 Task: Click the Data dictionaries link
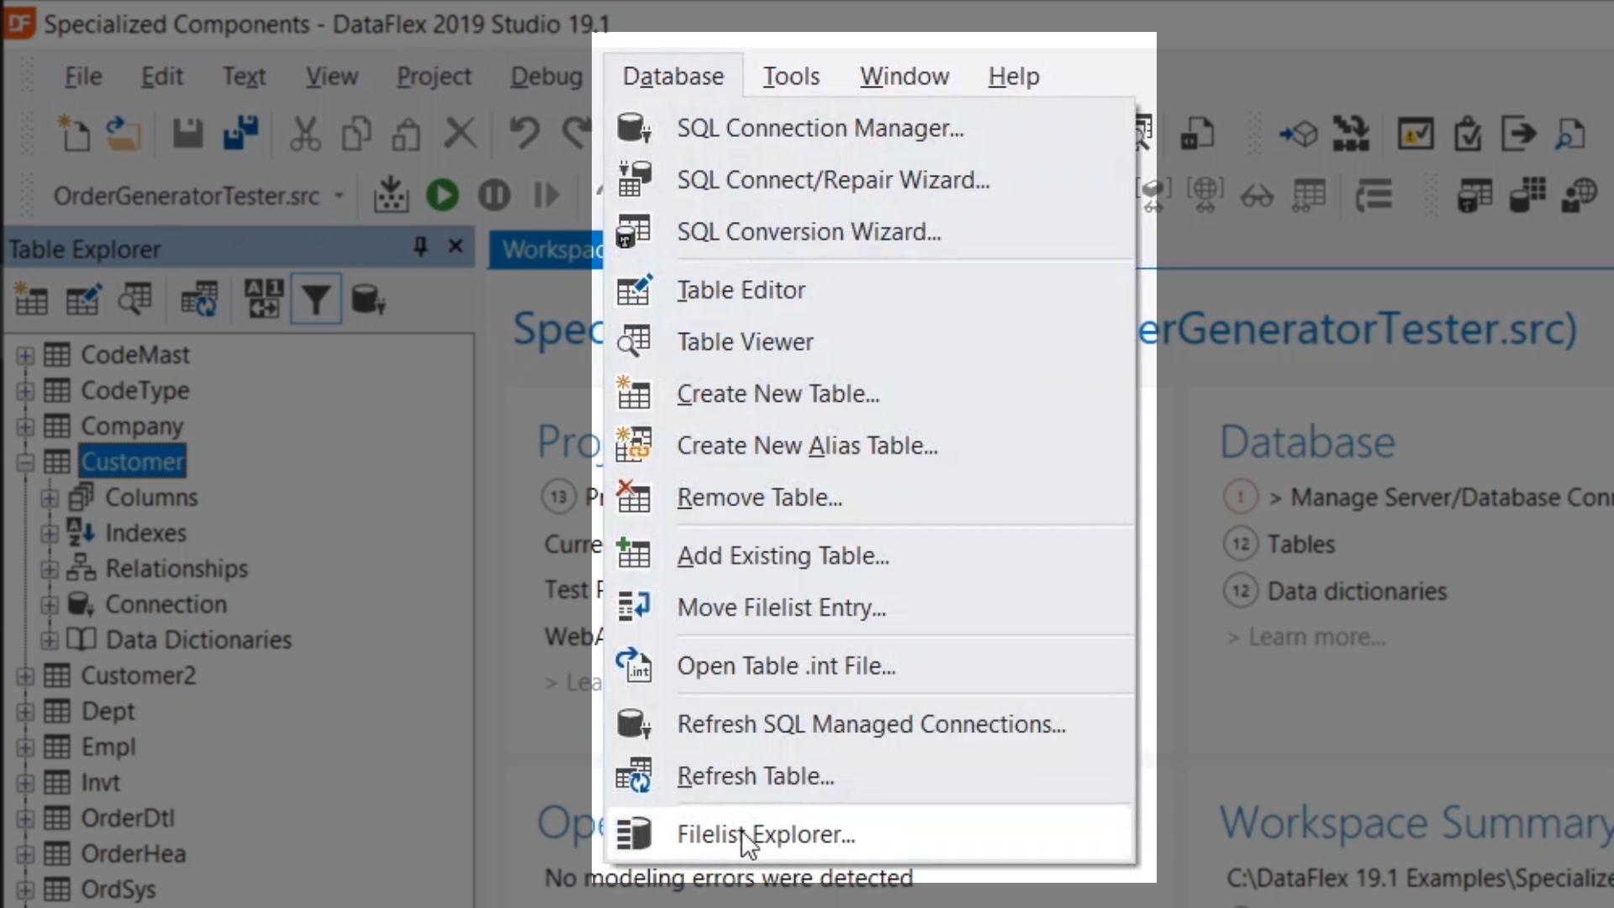[1356, 591]
